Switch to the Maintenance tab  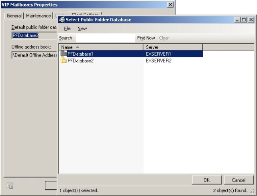pyautogui.click(x=39, y=16)
